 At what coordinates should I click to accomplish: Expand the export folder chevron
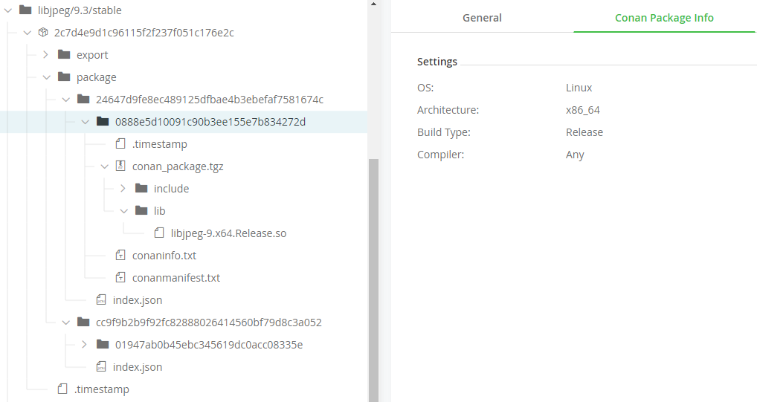[46, 54]
